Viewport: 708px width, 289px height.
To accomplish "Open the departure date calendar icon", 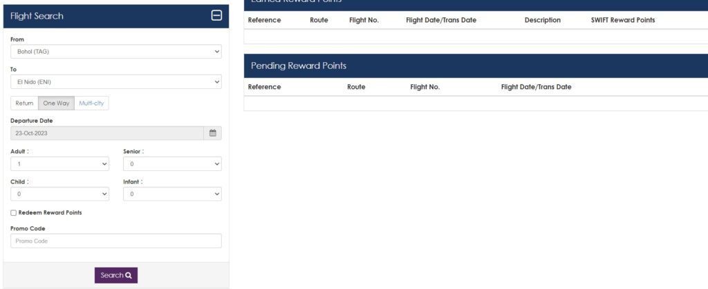I will pos(213,133).
